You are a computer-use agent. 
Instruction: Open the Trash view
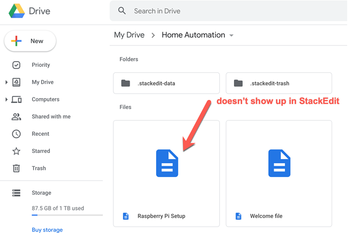click(x=39, y=168)
